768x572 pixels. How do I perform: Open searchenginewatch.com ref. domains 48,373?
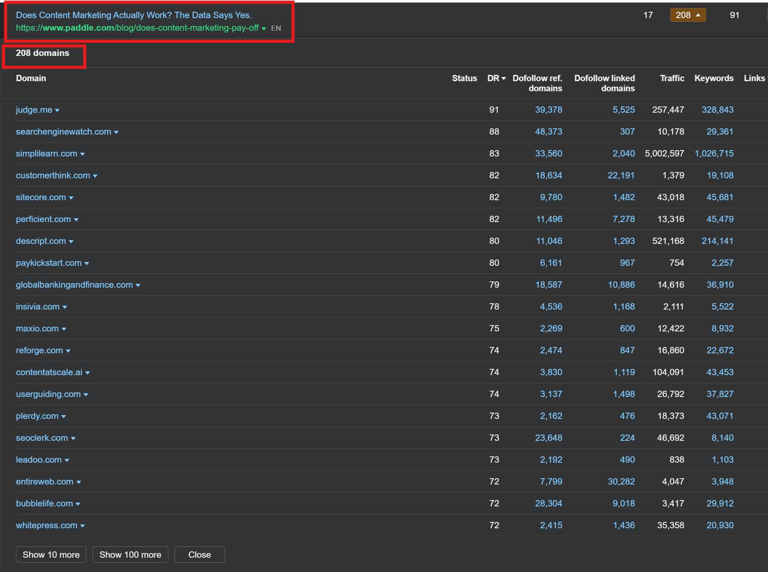pyautogui.click(x=549, y=132)
